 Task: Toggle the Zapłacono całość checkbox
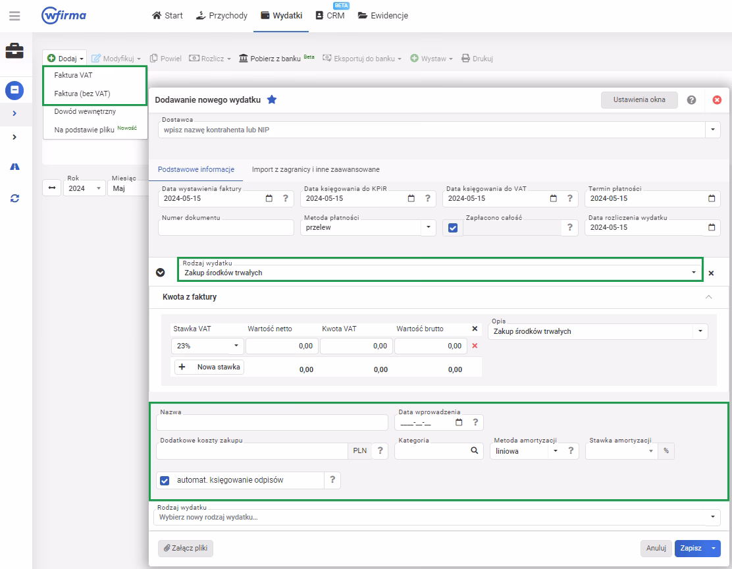[x=453, y=228]
